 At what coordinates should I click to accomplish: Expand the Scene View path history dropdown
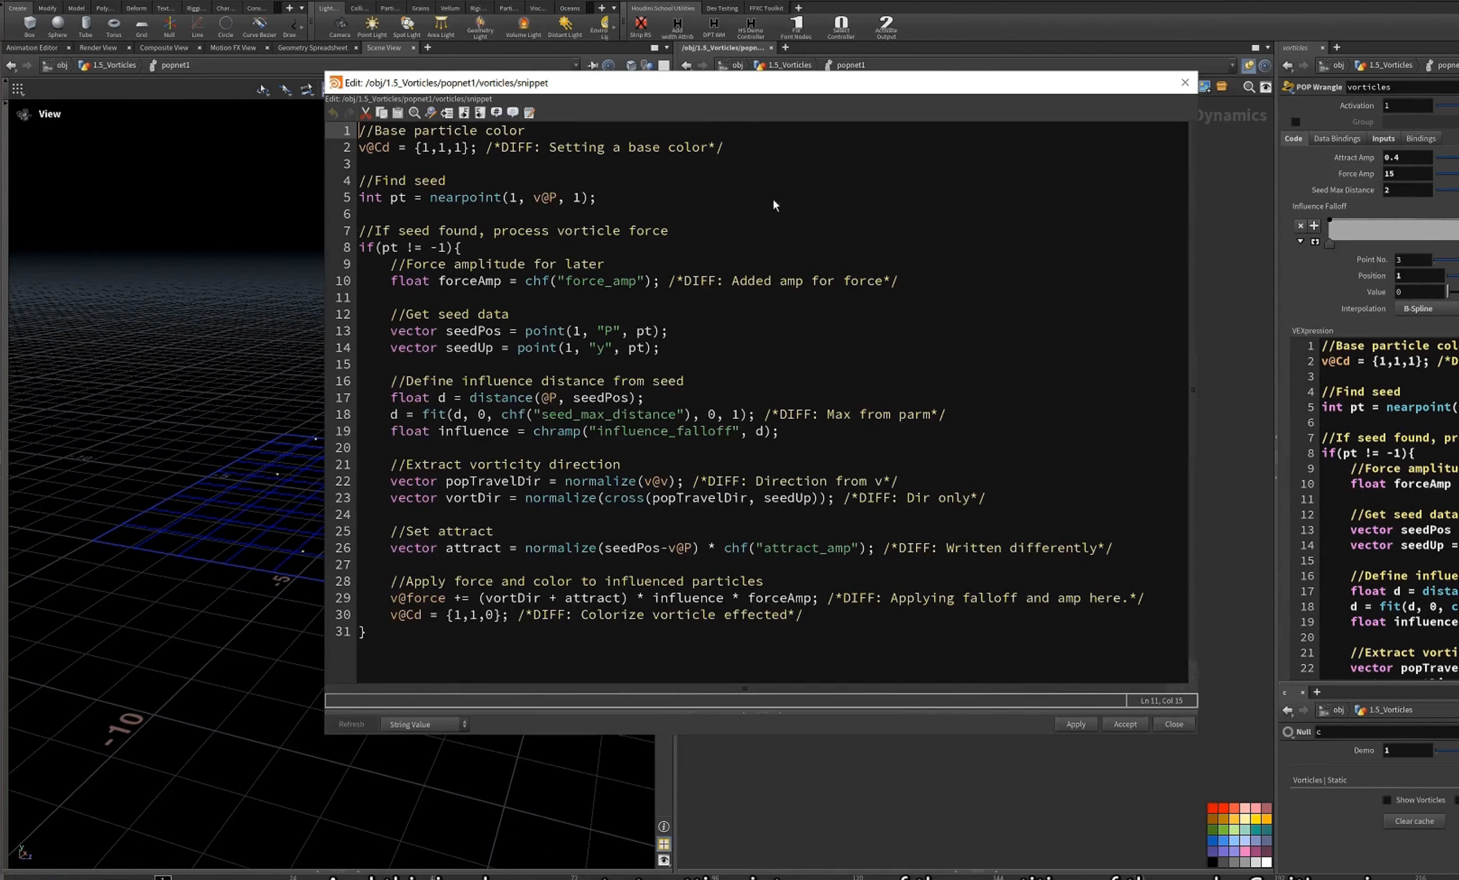click(575, 65)
